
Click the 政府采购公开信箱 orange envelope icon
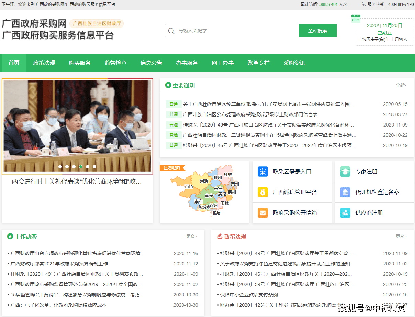coord(263,213)
